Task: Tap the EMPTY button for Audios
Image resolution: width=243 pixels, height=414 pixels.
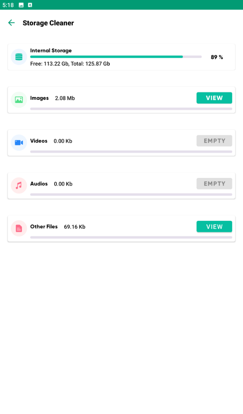Action: tap(214, 184)
